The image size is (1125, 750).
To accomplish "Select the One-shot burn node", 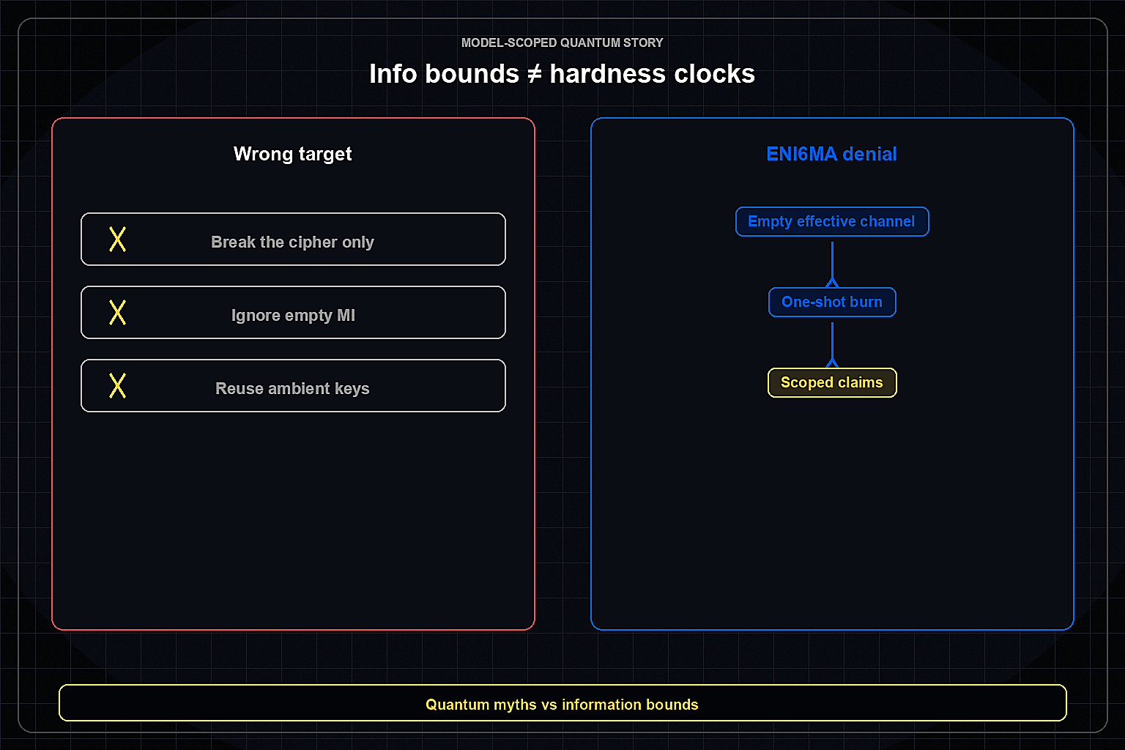I will pos(832,302).
